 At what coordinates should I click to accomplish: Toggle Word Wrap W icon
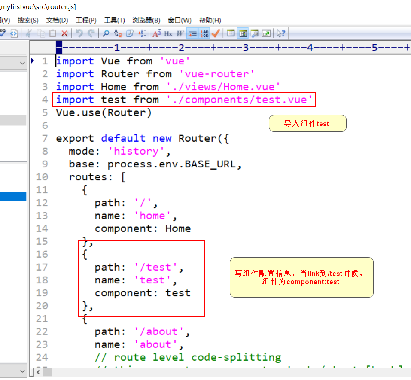pyautogui.click(x=180, y=33)
